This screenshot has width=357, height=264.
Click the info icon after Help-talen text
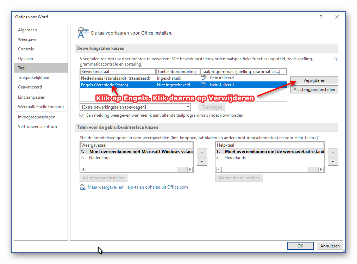point(317,138)
